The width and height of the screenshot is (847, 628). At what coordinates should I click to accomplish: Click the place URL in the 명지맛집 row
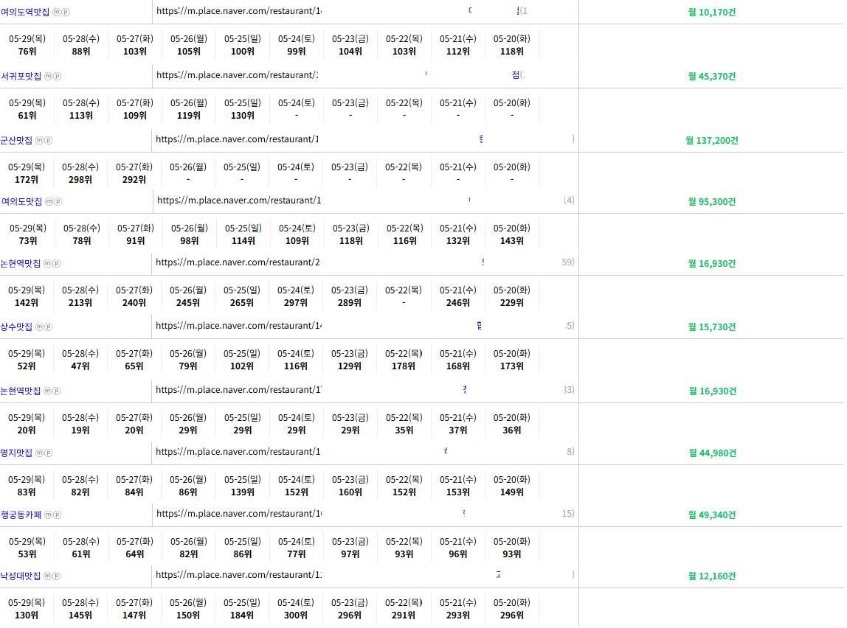(x=238, y=452)
